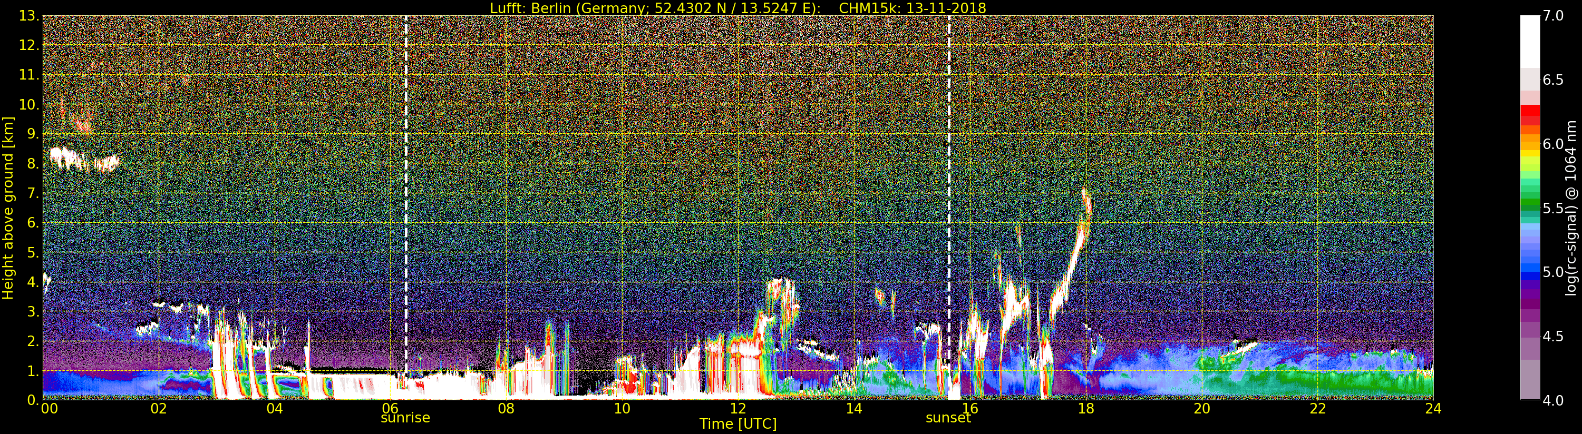1582x434 pixels.
Task: Click the '06' time tick label
Action: tap(391, 408)
